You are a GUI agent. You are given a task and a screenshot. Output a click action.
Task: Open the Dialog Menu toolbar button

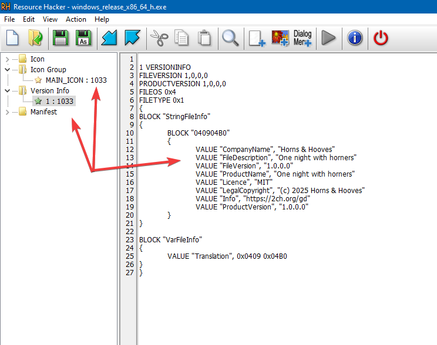click(x=302, y=39)
